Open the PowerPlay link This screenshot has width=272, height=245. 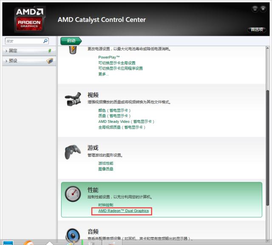pos(109,57)
